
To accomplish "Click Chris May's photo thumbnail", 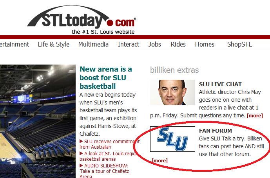I will pos(172,92).
